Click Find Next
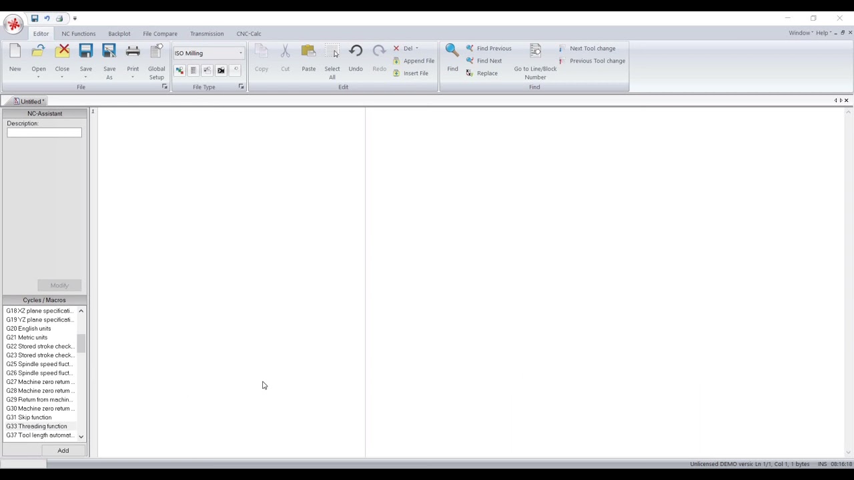 (x=484, y=61)
